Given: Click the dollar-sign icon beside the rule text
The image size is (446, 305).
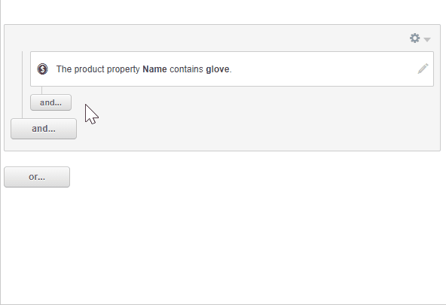Looking at the screenshot, I should (42, 69).
